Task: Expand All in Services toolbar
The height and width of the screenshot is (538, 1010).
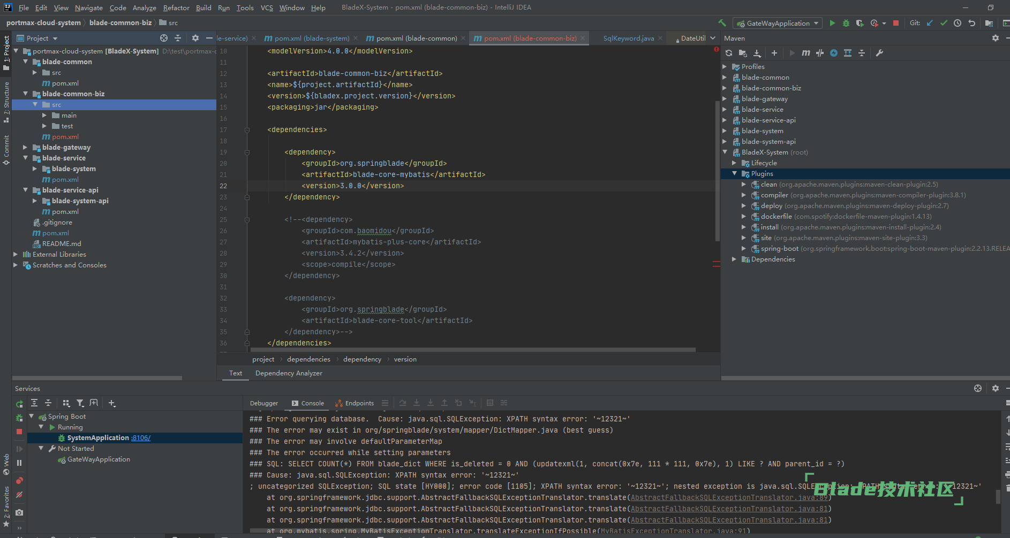Action: tap(34, 403)
